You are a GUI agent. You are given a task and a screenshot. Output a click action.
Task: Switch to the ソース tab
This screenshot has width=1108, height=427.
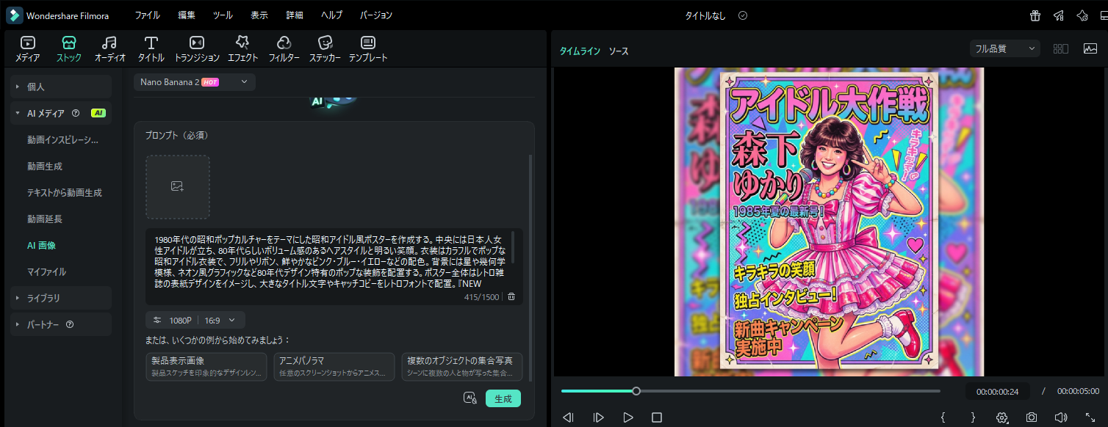click(x=619, y=51)
